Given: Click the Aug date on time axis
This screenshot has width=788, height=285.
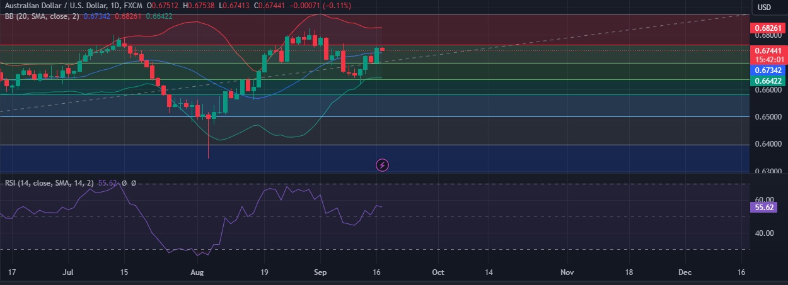Looking at the screenshot, I should (197, 272).
